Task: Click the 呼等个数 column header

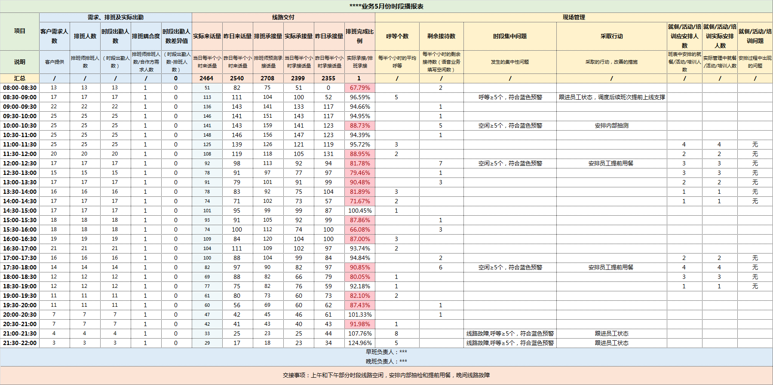Action: [x=397, y=36]
